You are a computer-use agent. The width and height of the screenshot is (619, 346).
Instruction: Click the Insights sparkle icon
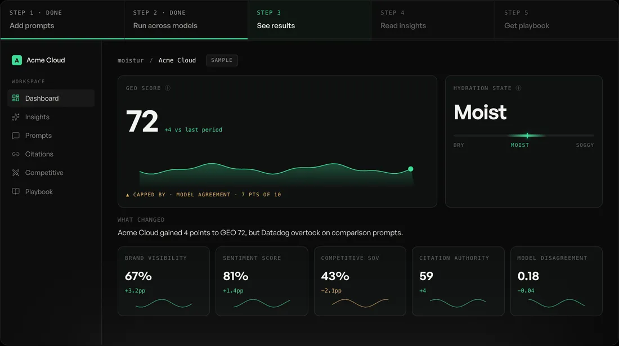pos(16,117)
